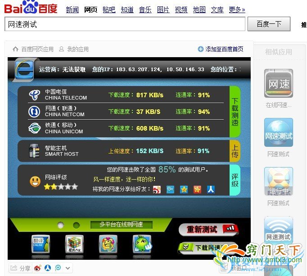Screen dimensions: 307x276
Task: Click the China Unicom row 608 KB/s value
Action: (x=150, y=128)
